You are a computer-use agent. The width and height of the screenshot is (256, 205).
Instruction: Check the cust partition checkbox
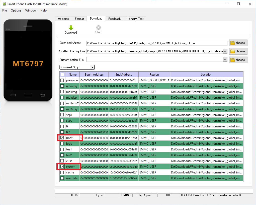pos(62,161)
